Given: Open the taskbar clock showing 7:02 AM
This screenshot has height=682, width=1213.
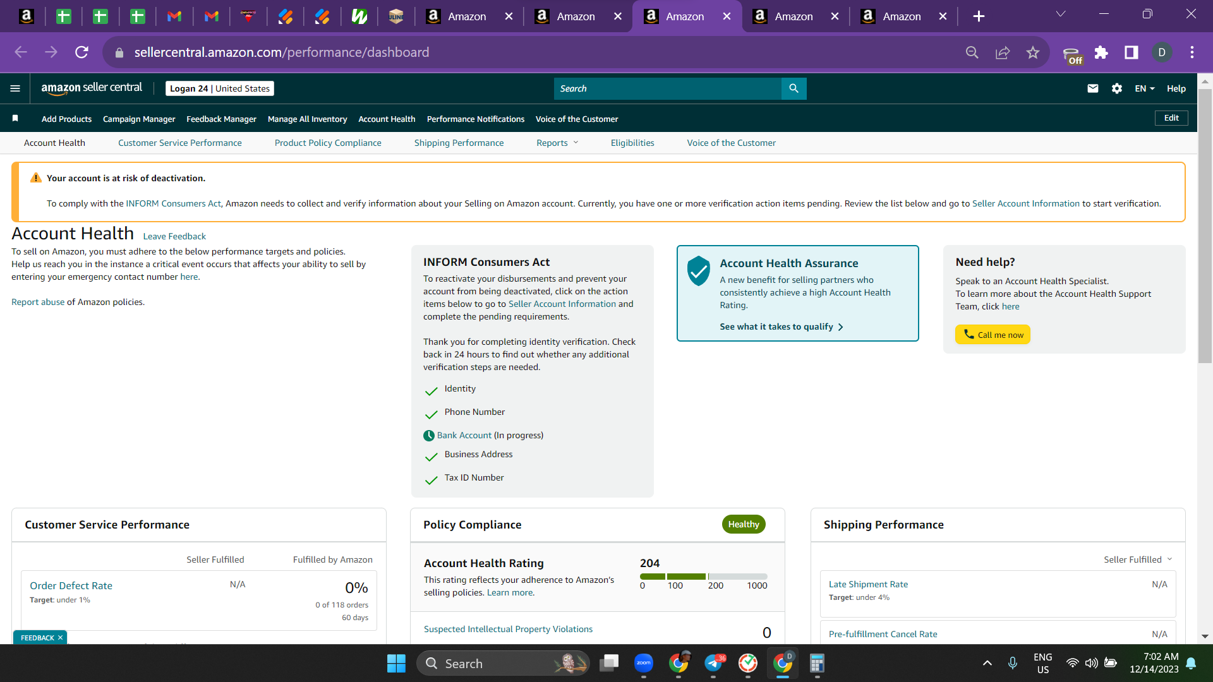Looking at the screenshot, I should pos(1154,663).
